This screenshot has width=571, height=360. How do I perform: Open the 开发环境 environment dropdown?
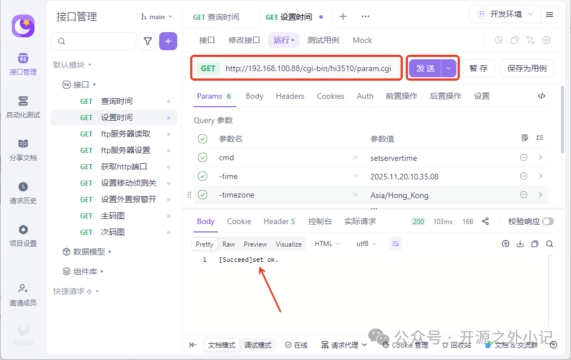pyautogui.click(x=505, y=15)
